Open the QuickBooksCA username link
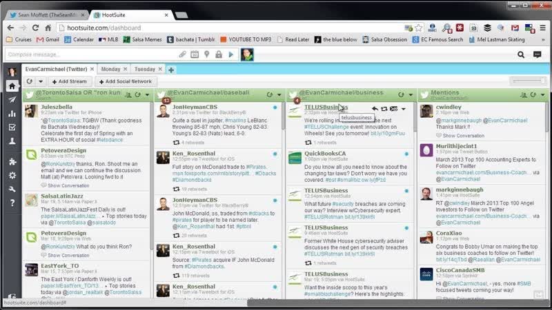 (x=325, y=154)
